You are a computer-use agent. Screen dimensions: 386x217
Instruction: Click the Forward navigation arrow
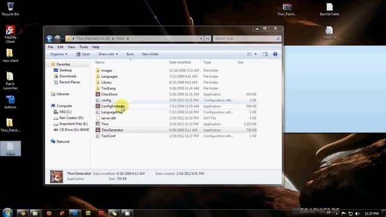pyautogui.click(x=57, y=39)
